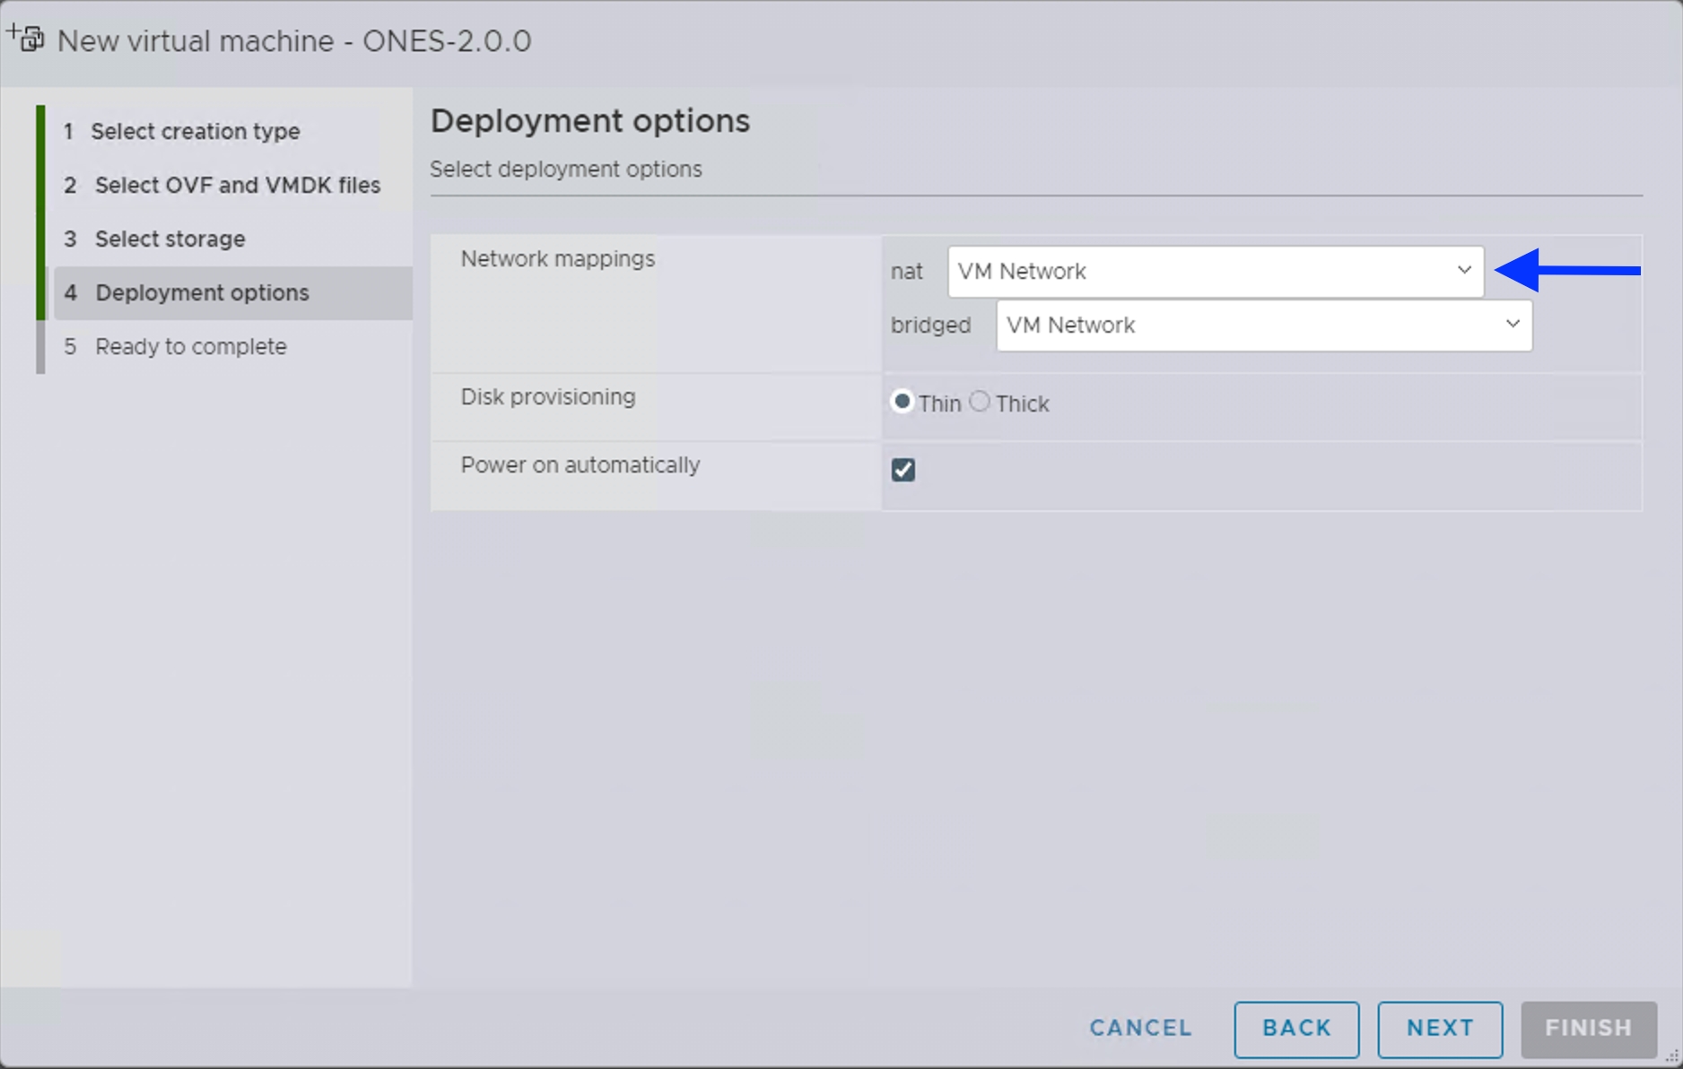Click the greyed-out FINISH button
The height and width of the screenshot is (1069, 1683).
coord(1588,1028)
